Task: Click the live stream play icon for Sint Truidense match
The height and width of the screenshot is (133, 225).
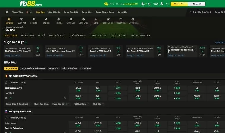Action: click(x=65, y=98)
